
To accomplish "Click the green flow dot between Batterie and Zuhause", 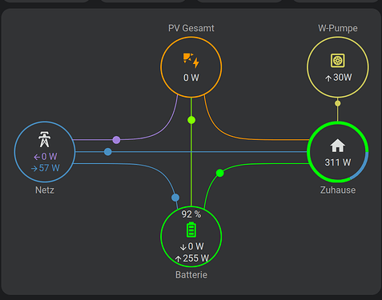I will click(219, 173).
